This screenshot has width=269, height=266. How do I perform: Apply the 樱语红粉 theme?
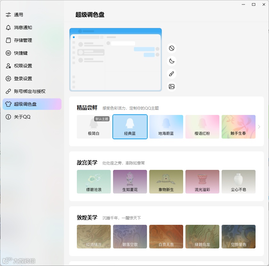point(202,127)
